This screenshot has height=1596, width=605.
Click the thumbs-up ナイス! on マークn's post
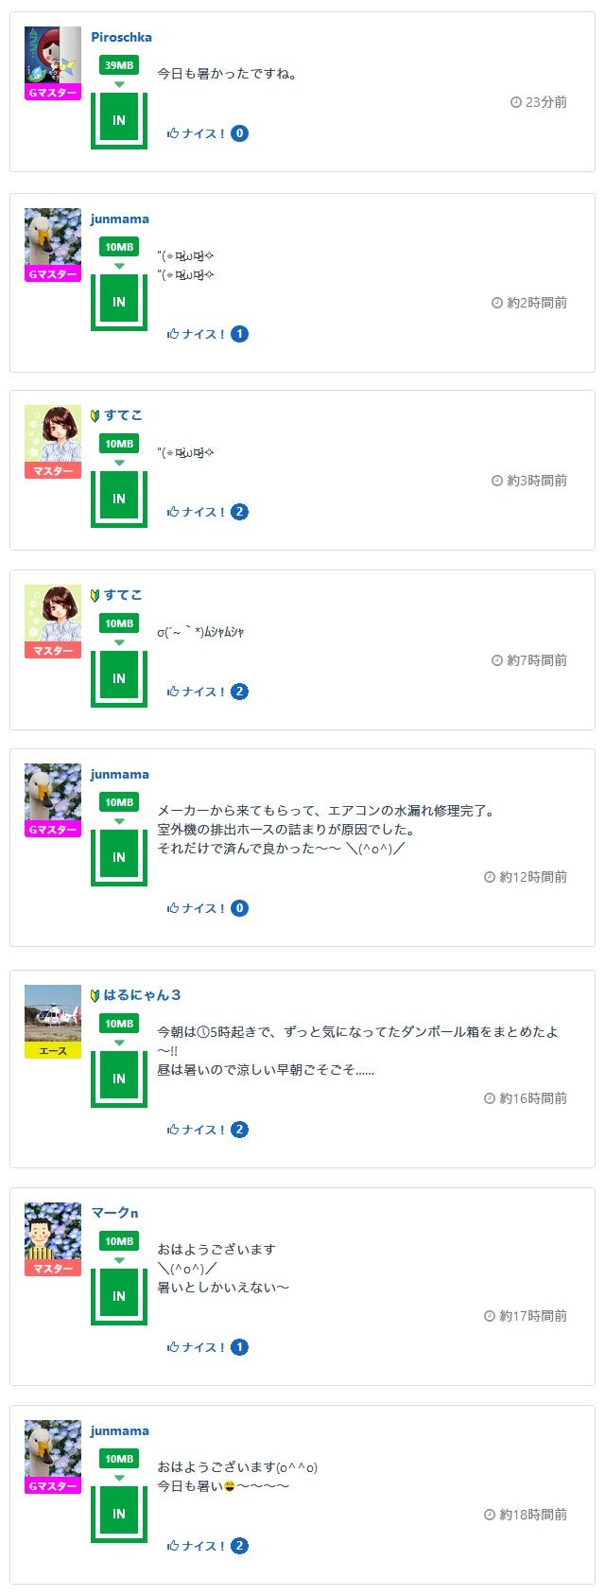coord(196,1347)
